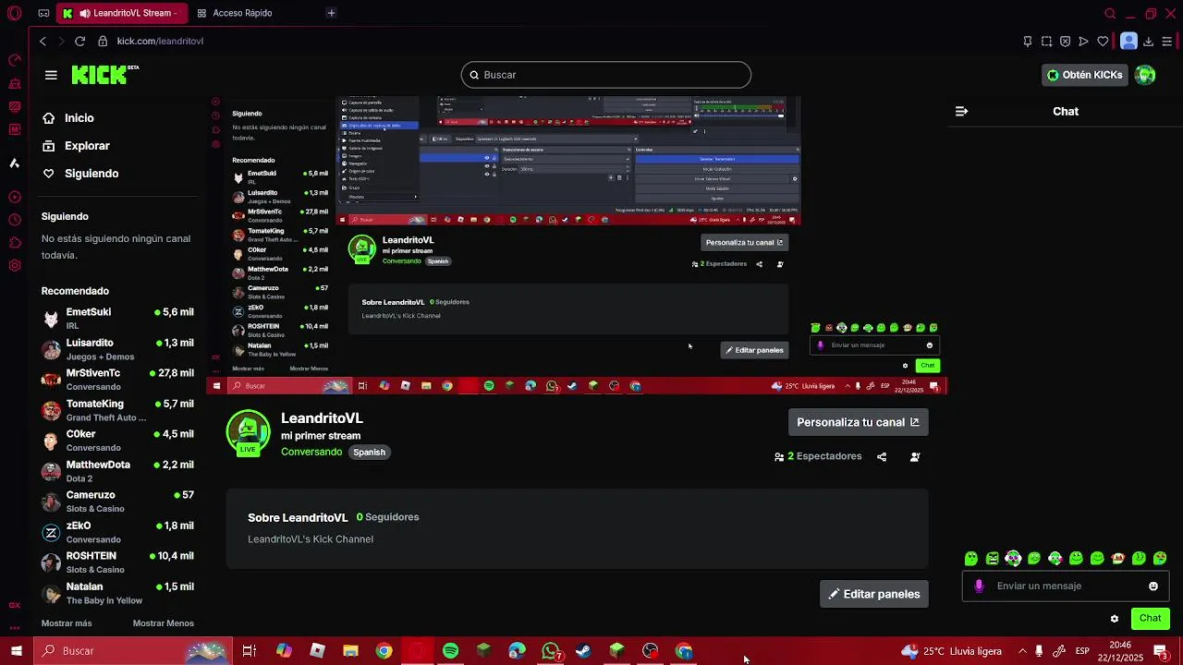Show hidden system tray icons chevron
This screenshot has height=665, width=1183.
click(1022, 651)
